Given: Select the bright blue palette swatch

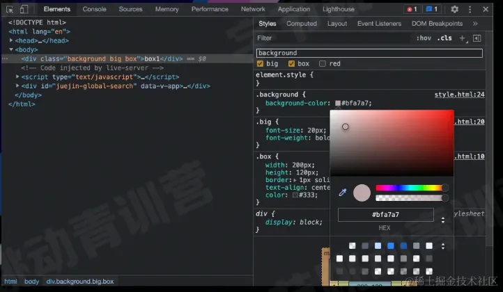Looking at the screenshot, I should (391, 246).
